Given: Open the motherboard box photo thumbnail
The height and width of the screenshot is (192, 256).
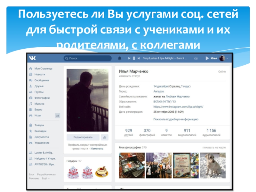Looking at the screenshot, I should point(132,165).
